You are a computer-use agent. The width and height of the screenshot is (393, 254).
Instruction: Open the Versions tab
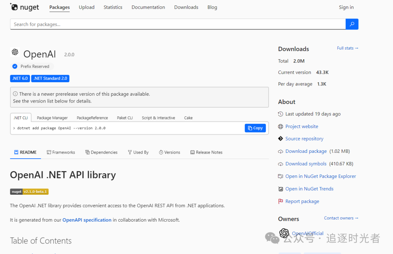[170, 152]
